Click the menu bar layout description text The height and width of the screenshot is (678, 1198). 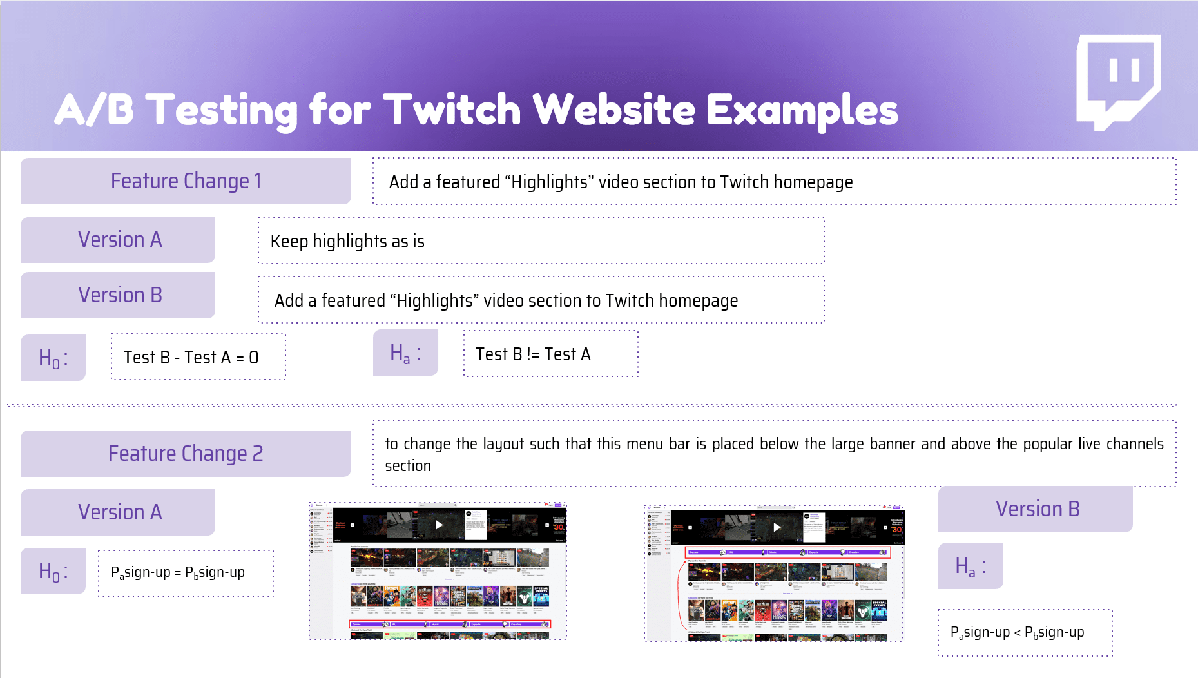click(x=774, y=454)
